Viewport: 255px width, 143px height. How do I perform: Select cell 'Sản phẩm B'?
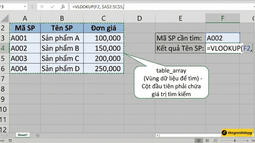62,48
